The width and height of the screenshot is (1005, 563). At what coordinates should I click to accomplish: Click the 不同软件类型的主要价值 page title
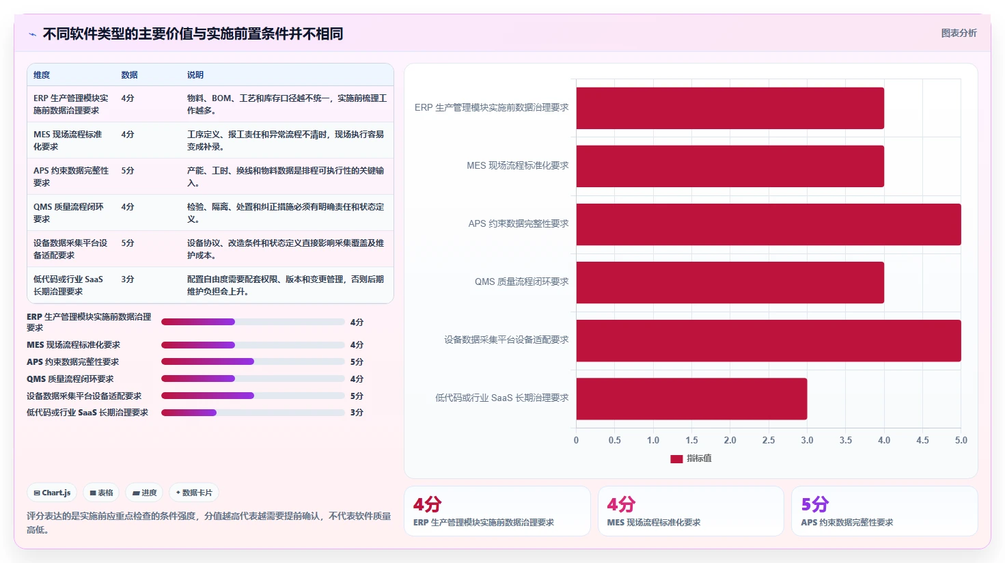tap(193, 34)
